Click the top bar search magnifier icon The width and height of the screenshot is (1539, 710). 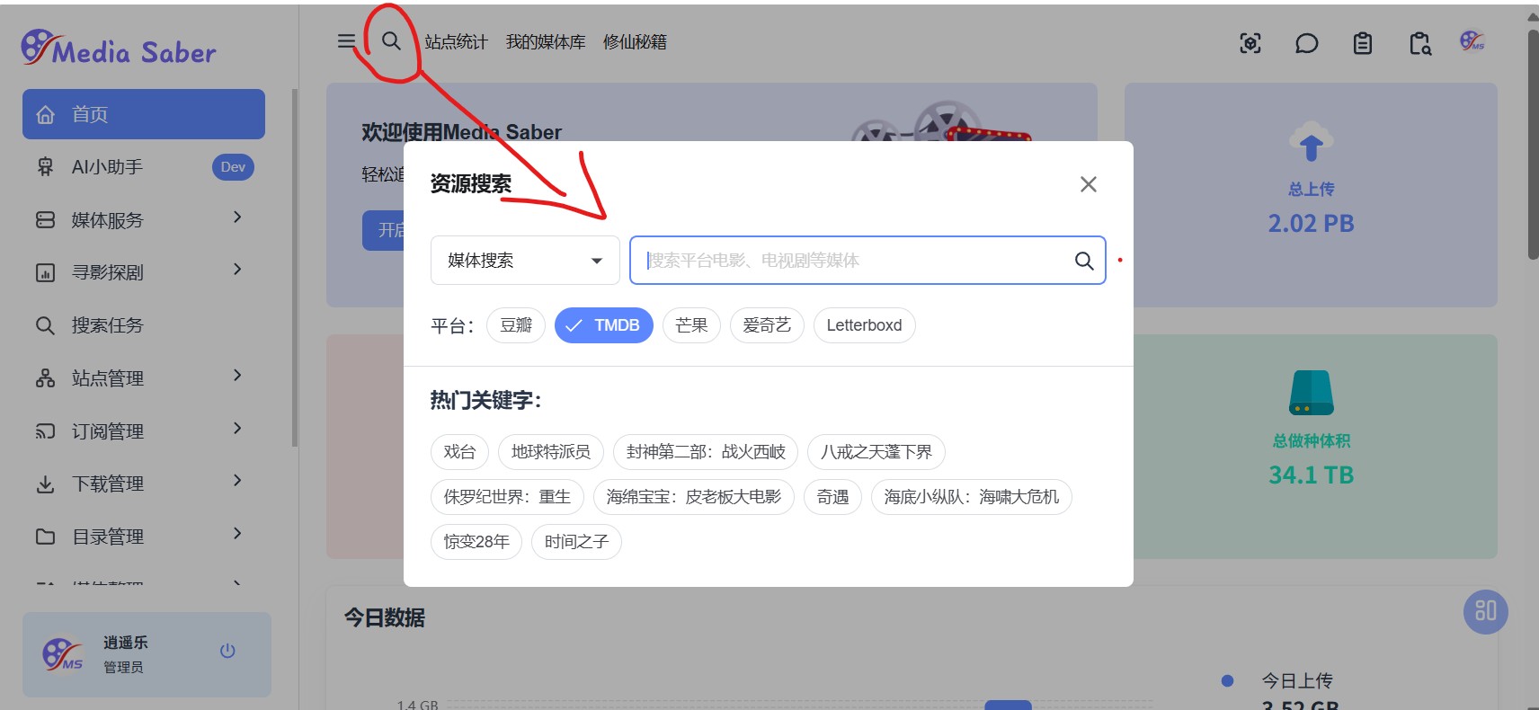click(x=391, y=41)
